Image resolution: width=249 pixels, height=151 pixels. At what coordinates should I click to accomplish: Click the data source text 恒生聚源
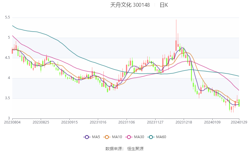coord(135,149)
